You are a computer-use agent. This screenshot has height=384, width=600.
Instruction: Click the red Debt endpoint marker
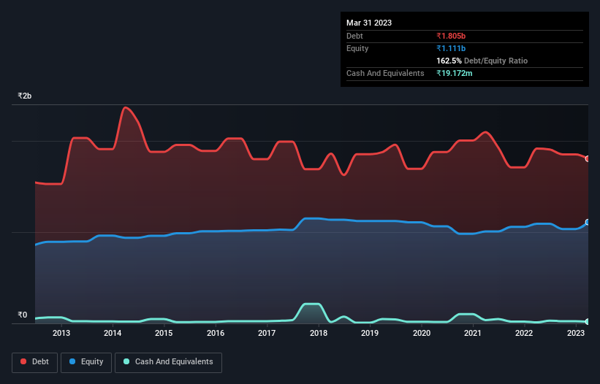[x=588, y=158]
